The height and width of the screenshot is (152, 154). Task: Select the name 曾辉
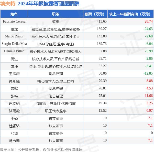[14, 89]
